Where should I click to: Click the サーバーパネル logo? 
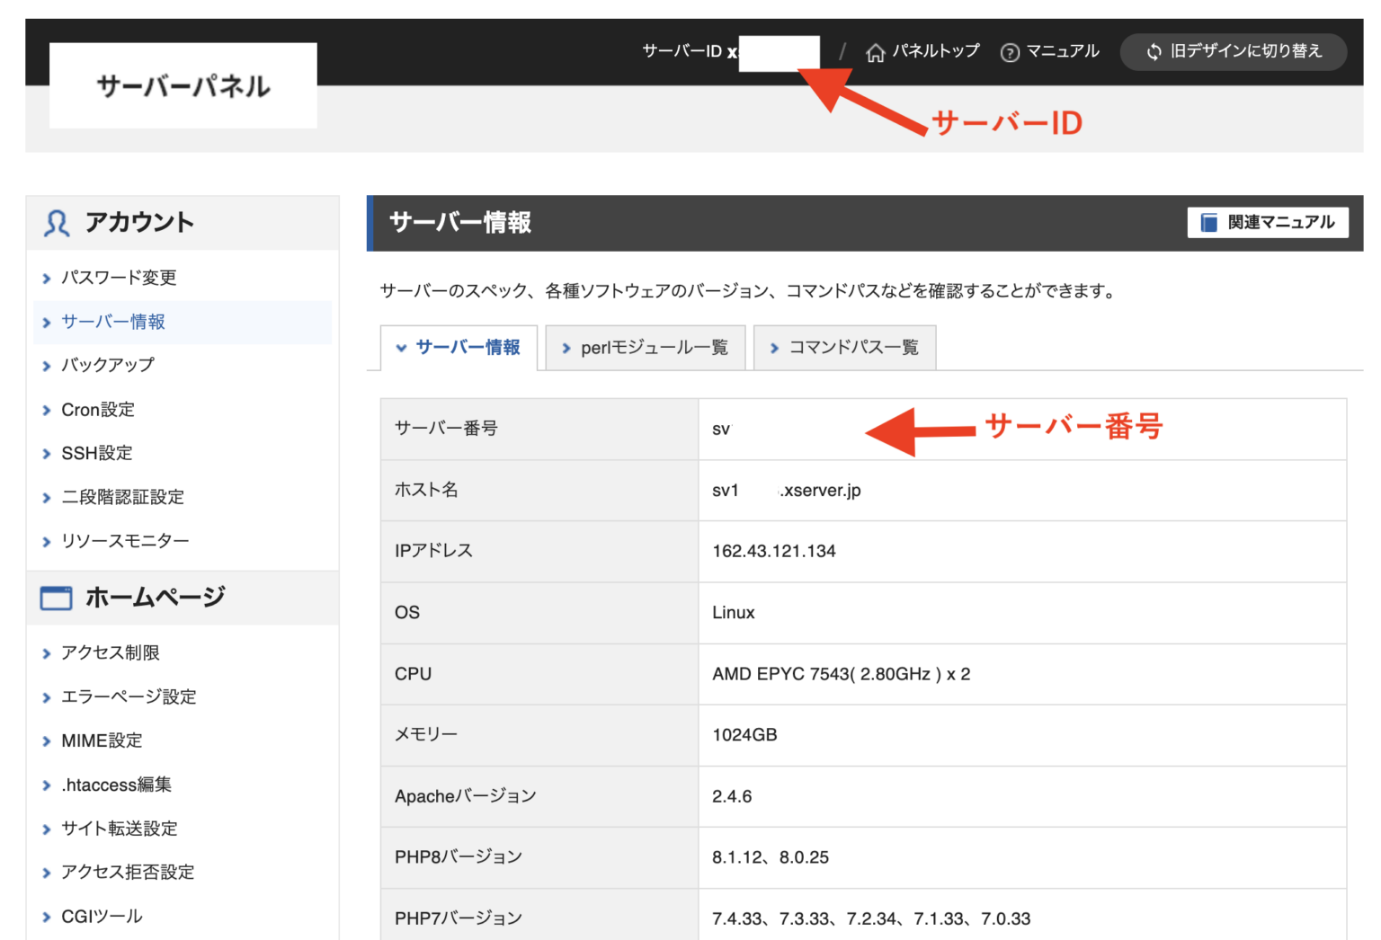pyautogui.click(x=182, y=85)
